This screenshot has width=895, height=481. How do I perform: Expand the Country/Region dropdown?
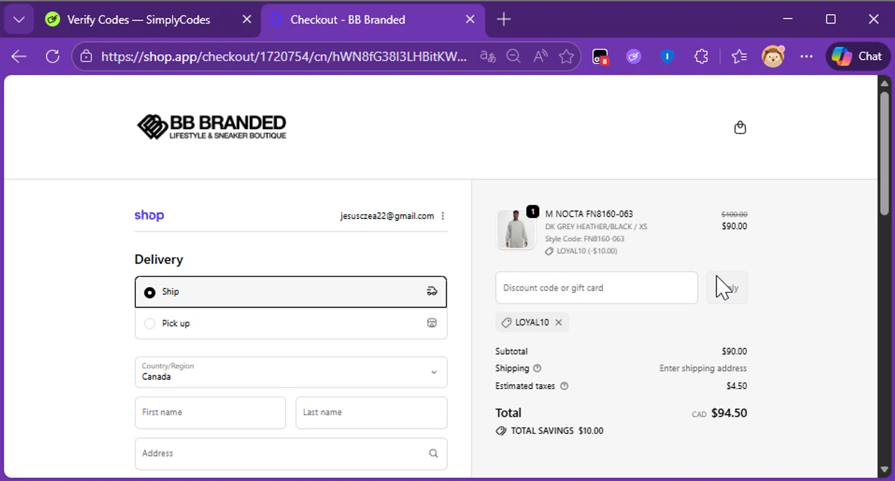(291, 372)
